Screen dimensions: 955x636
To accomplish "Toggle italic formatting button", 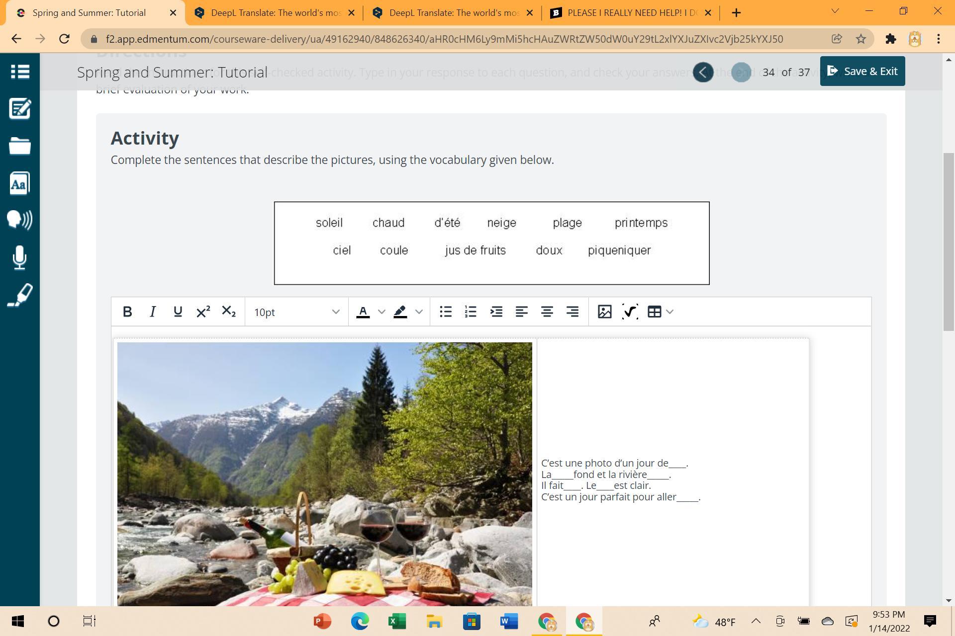I will pos(153,312).
